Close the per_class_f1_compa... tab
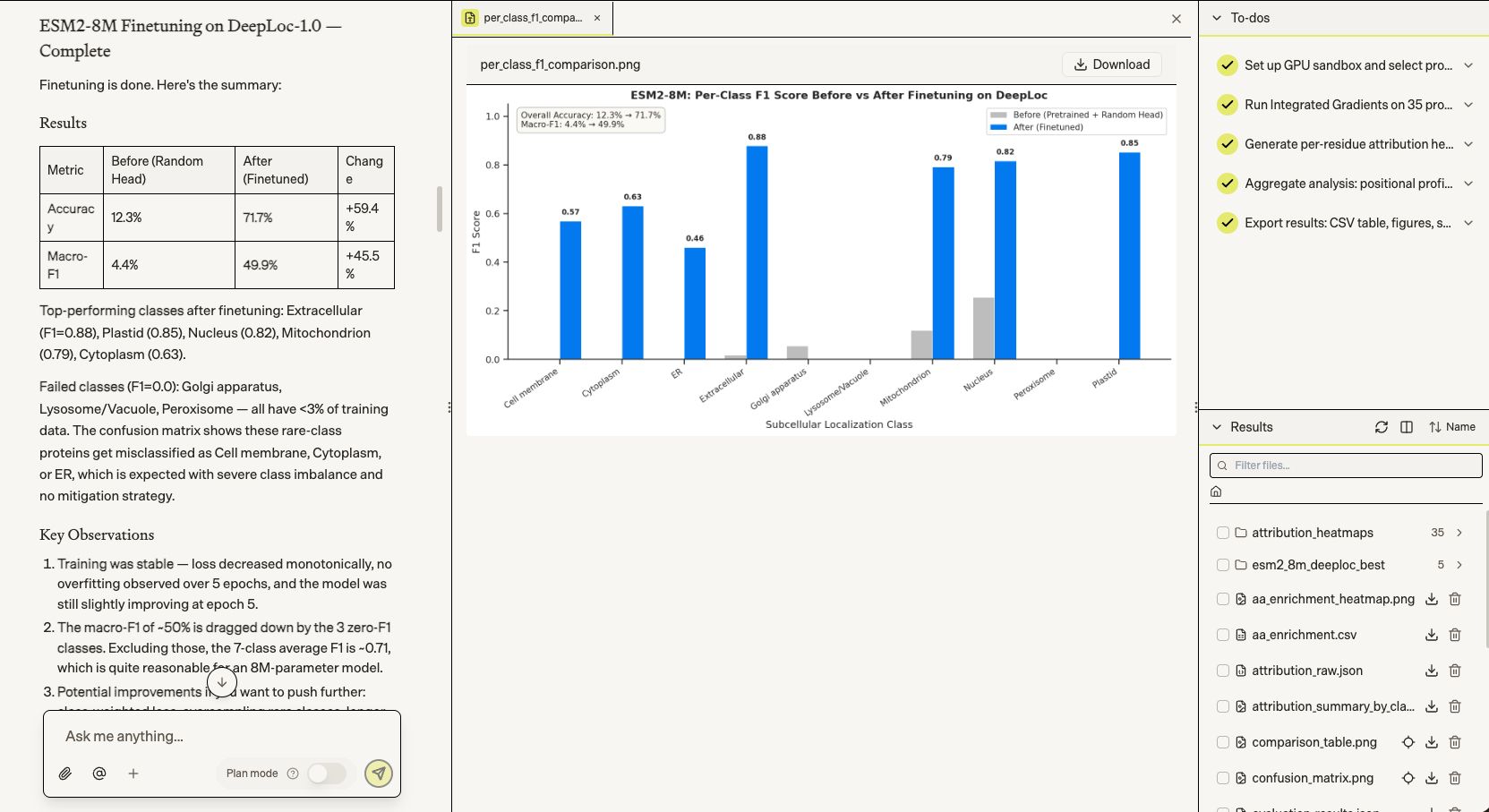Image resolution: width=1489 pixels, height=812 pixels. (x=597, y=18)
